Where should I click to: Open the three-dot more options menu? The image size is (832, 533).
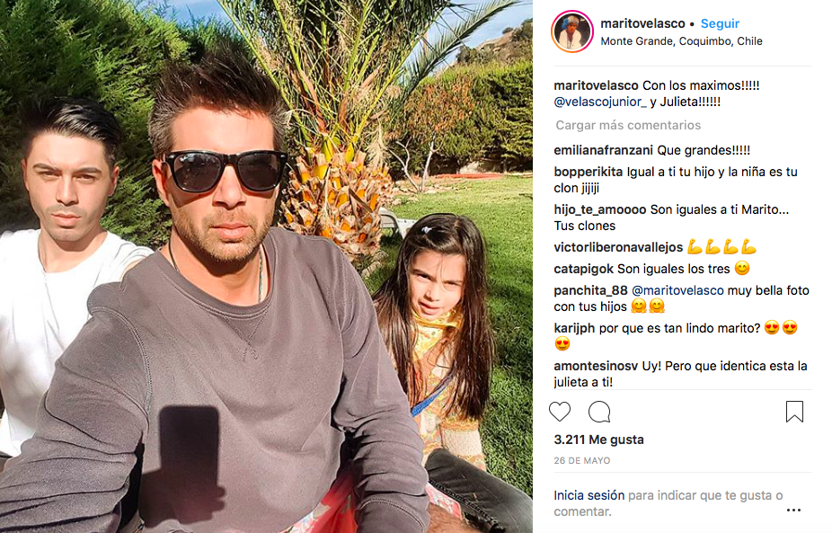coord(793,511)
